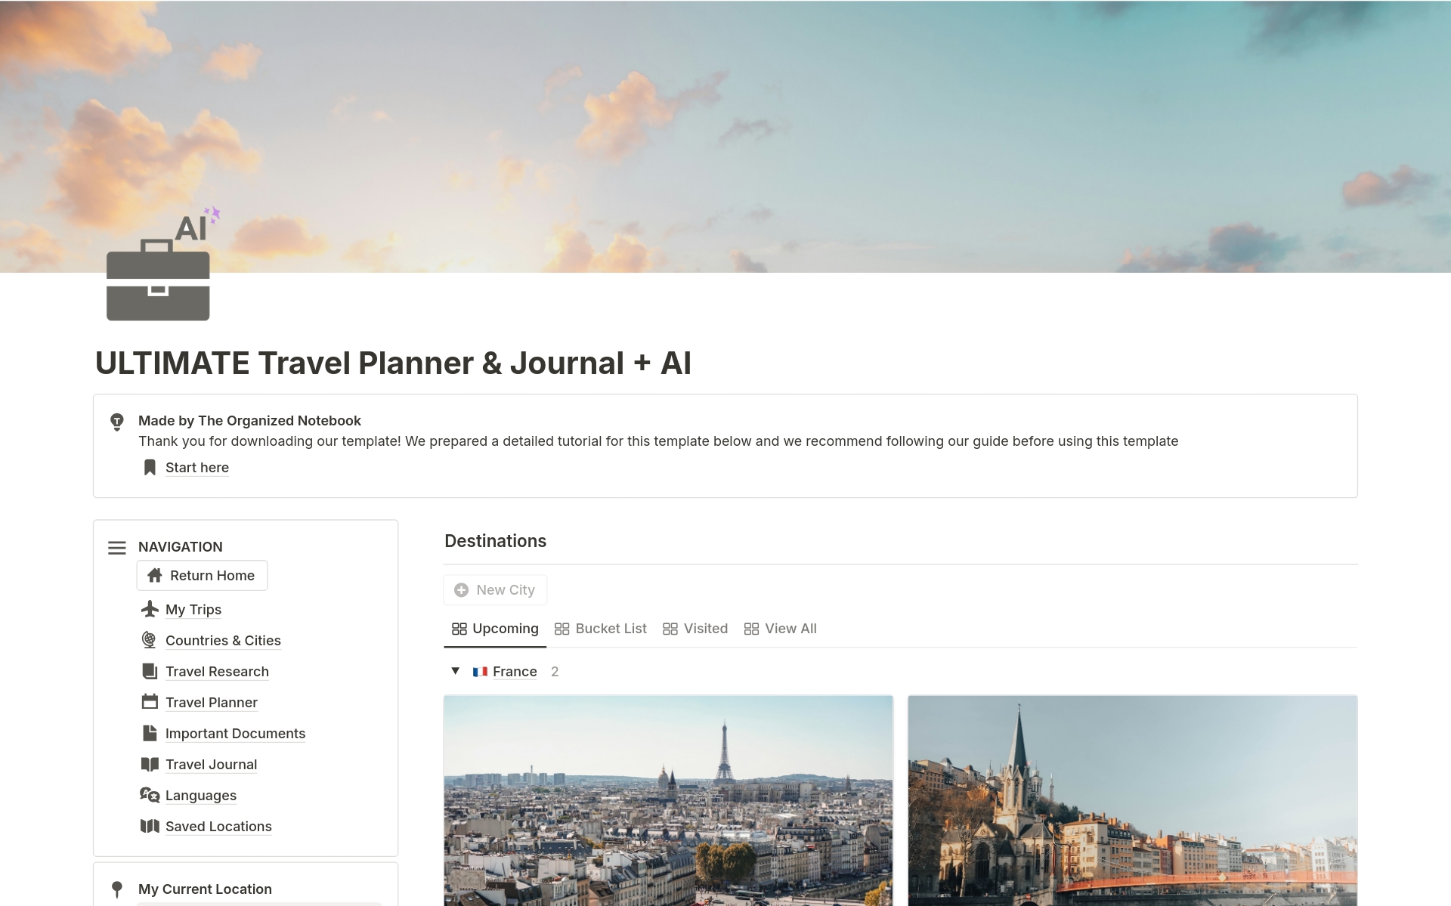The image size is (1451, 906).
Task: Click the hamburger icon beside NAVIGATION
Action: pos(117,547)
